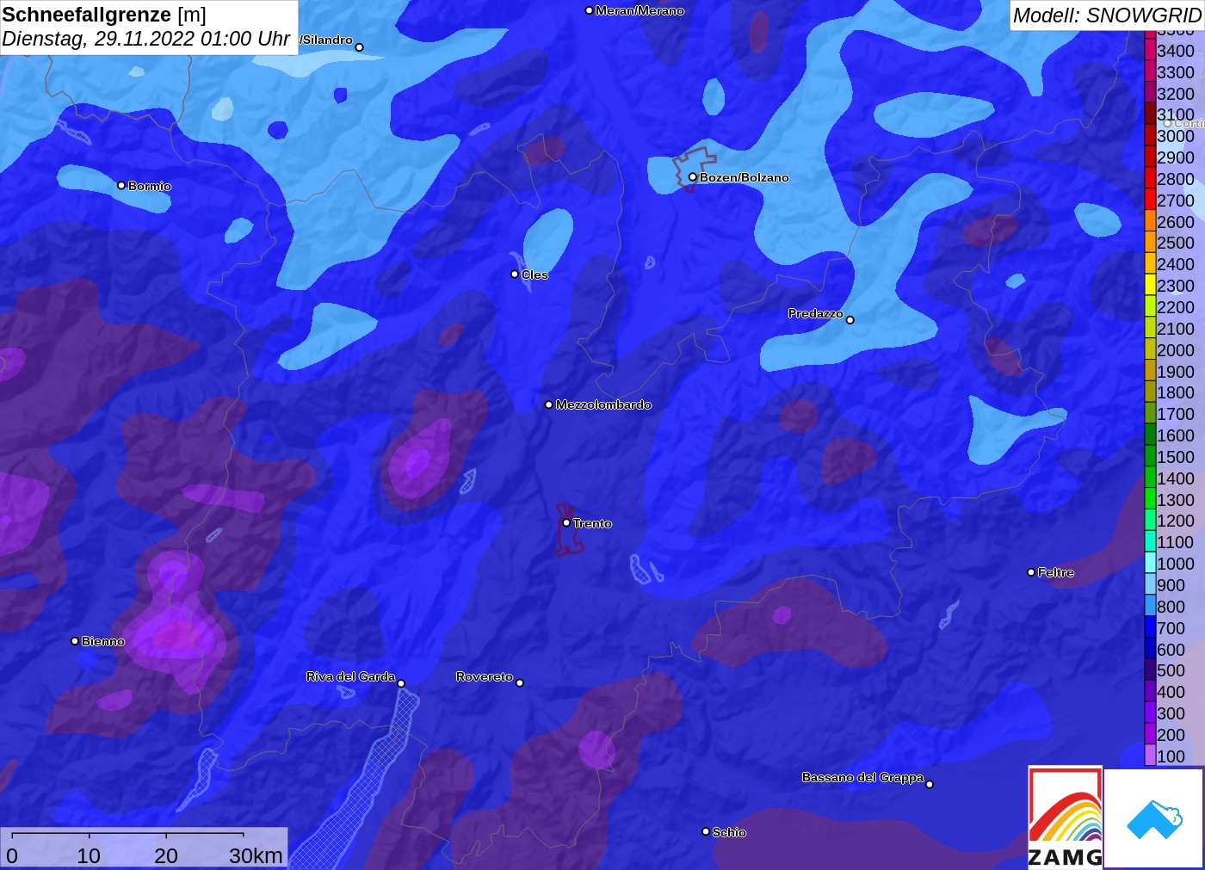Click the 1600 green legend swatch
This screenshot has width=1205, height=870.
pos(1150,435)
